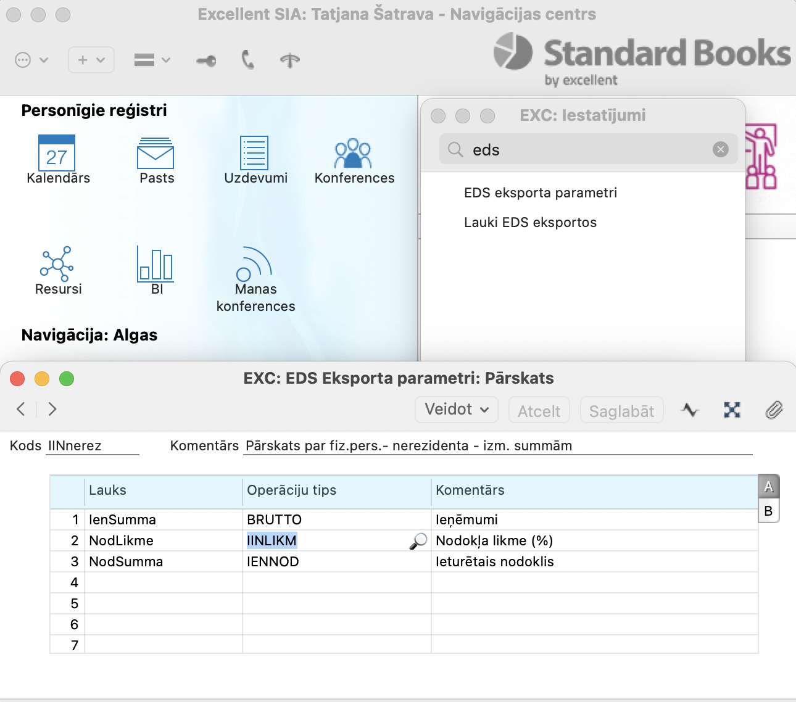Open the BI chart icon
Screen dimensions: 796x702
(x=155, y=264)
